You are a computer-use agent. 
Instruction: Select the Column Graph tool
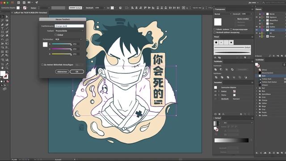pos(7,59)
